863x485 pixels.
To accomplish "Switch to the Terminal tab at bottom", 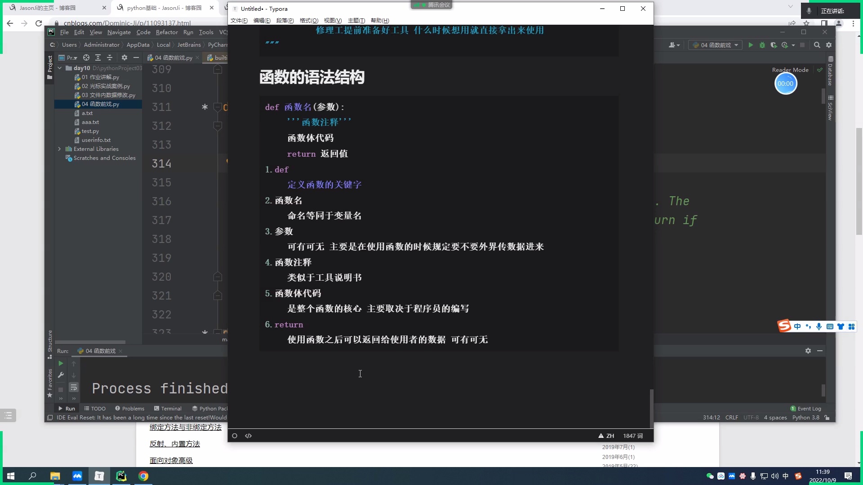I will pos(171,408).
